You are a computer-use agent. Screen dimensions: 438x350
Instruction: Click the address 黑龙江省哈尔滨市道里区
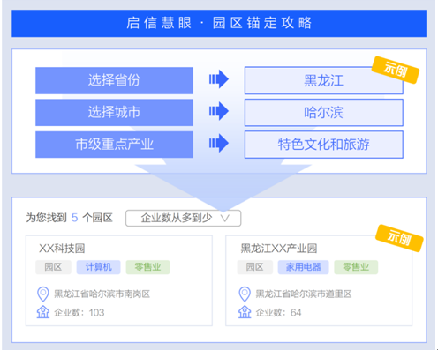pyautogui.click(x=304, y=294)
